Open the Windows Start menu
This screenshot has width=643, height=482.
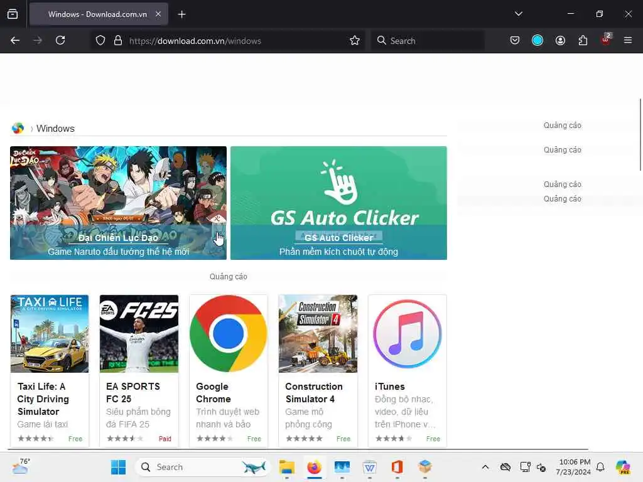click(119, 467)
